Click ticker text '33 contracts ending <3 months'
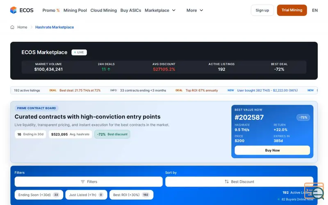 (143, 90)
